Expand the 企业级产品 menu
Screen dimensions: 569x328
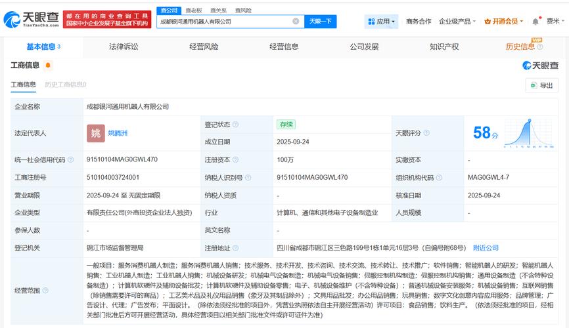(x=457, y=22)
